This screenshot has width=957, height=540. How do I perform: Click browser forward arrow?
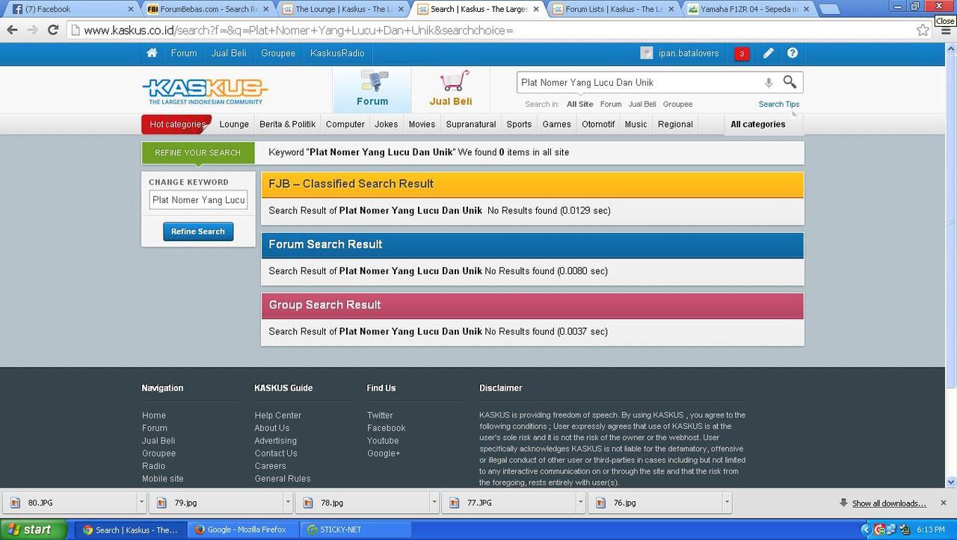(32, 31)
